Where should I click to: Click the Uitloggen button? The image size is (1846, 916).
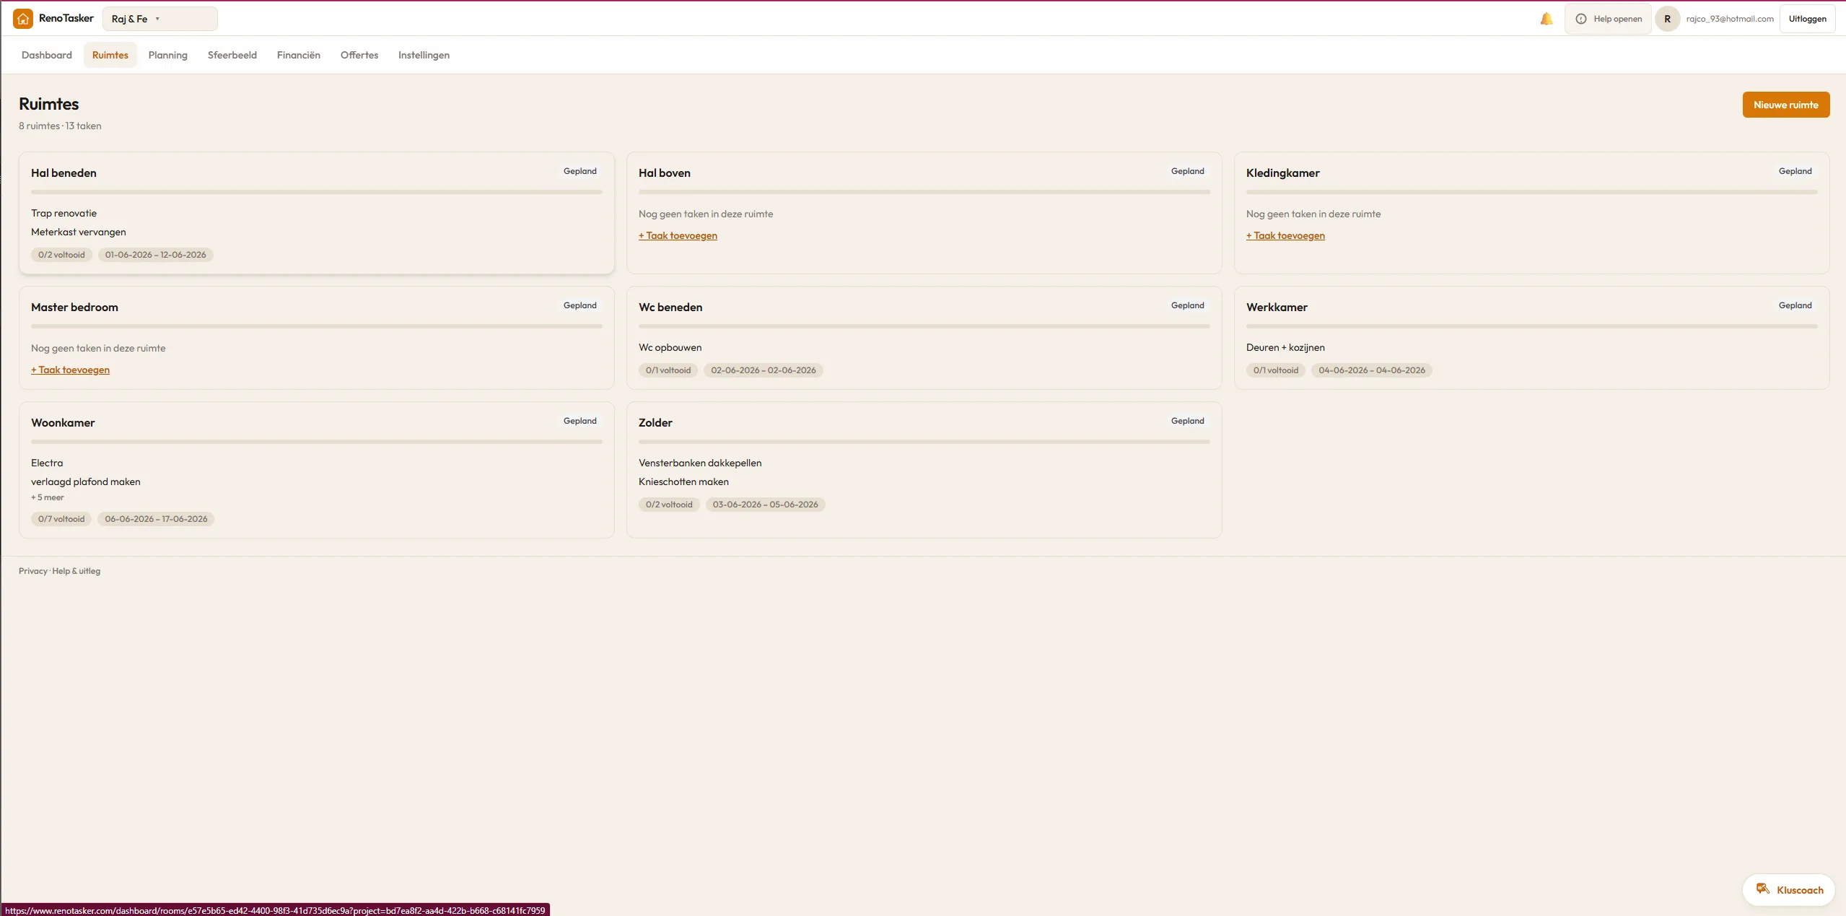pyautogui.click(x=1807, y=19)
